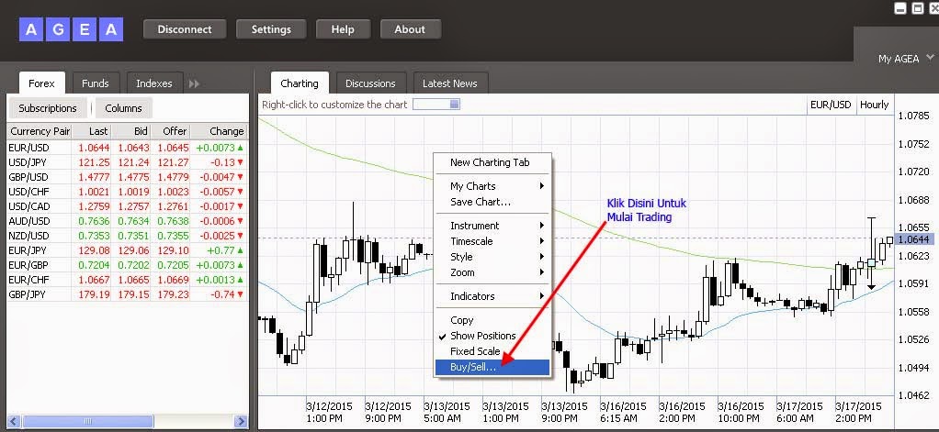
Task: Select the EUR/GBP currency pair
Action: tap(28, 265)
